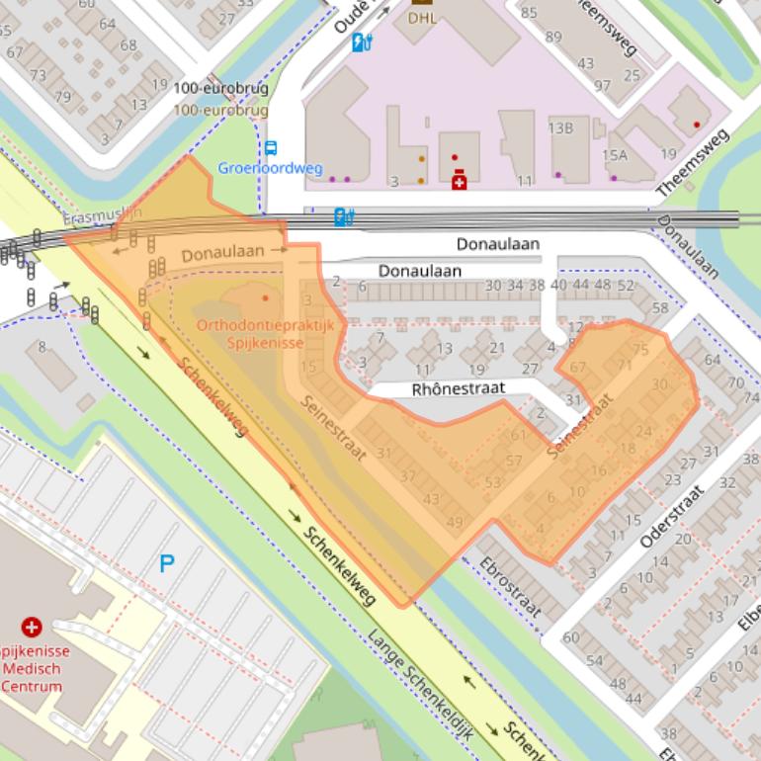Click house number 49 on Seinestraat
761x761 pixels.
coord(455,523)
